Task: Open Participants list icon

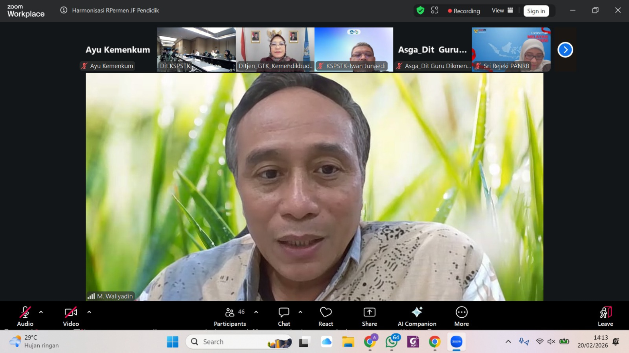Action: (x=230, y=312)
